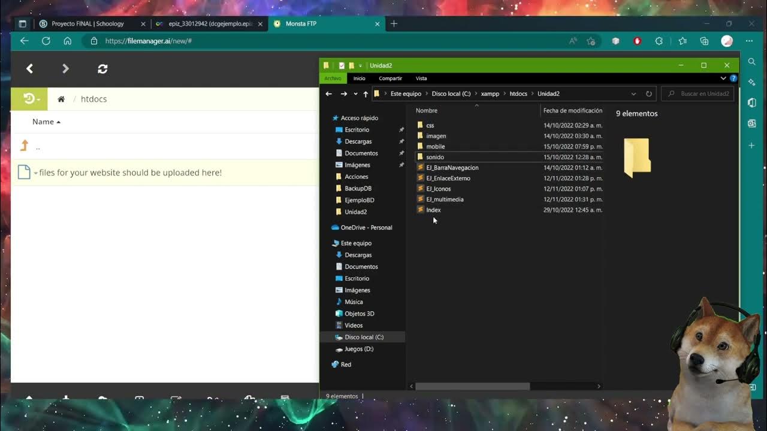Open the Archivo tab in Explorer
The height and width of the screenshot is (431, 767).
(333, 78)
